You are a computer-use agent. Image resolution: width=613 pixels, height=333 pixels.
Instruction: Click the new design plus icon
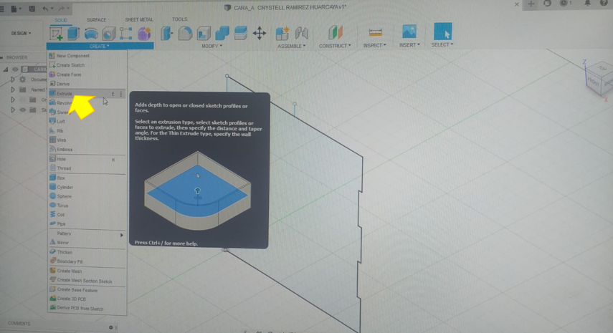531,4
